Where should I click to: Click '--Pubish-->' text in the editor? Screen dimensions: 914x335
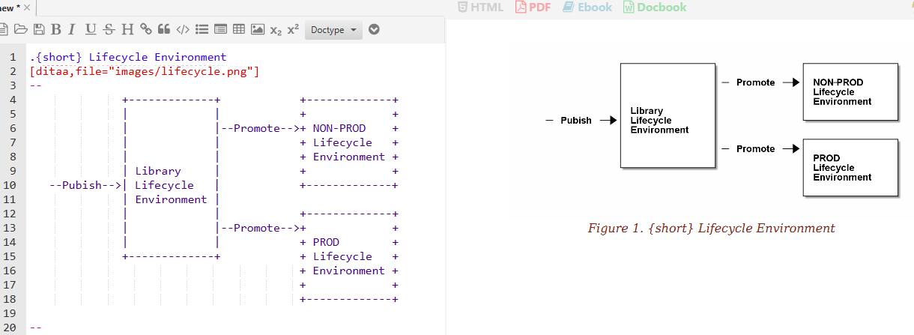pos(85,185)
